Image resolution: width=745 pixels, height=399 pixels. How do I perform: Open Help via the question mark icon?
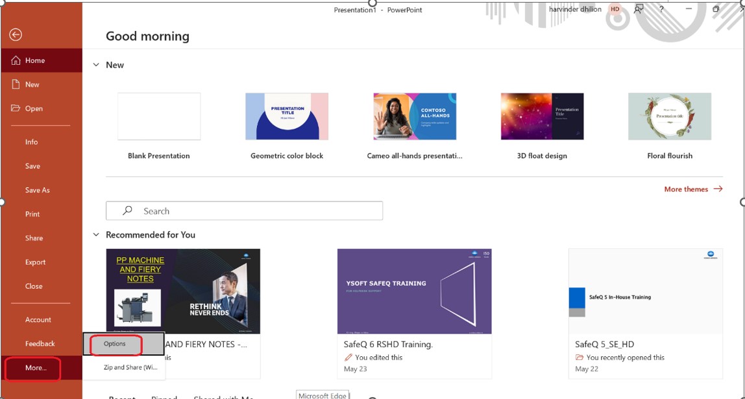coord(661,9)
